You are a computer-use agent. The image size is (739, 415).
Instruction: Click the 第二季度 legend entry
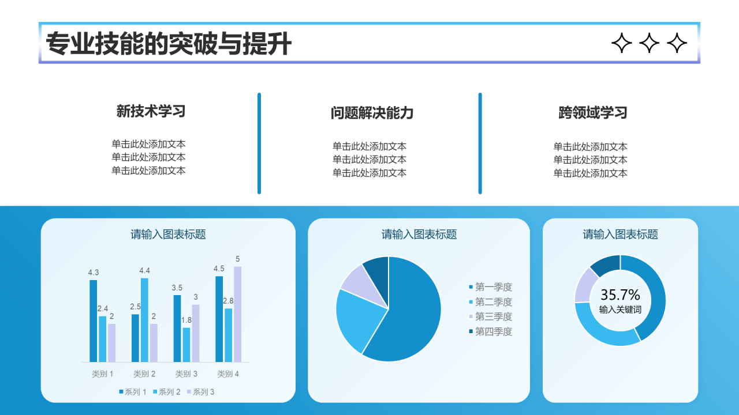(491, 302)
